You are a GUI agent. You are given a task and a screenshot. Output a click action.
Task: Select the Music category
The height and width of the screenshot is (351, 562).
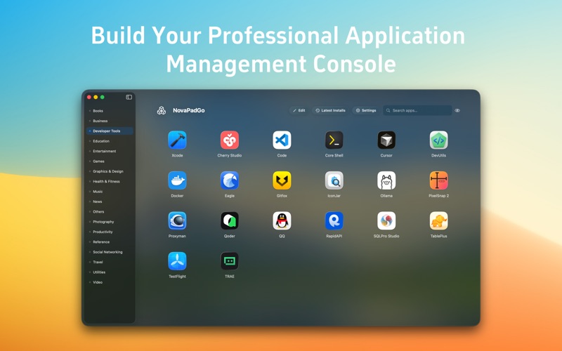110,192
